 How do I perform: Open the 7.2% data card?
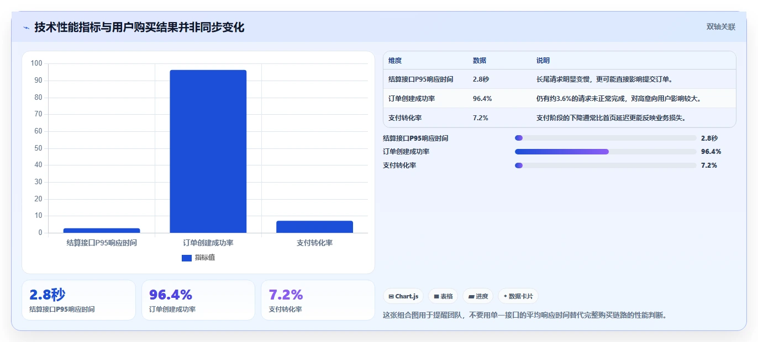click(x=318, y=300)
